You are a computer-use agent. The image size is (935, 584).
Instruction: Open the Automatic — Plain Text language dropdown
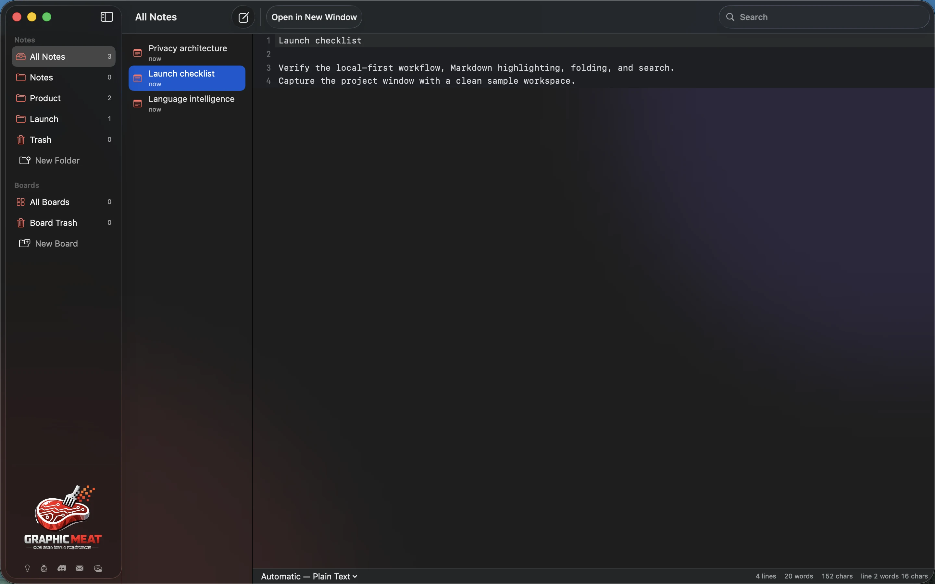click(x=309, y=576)
